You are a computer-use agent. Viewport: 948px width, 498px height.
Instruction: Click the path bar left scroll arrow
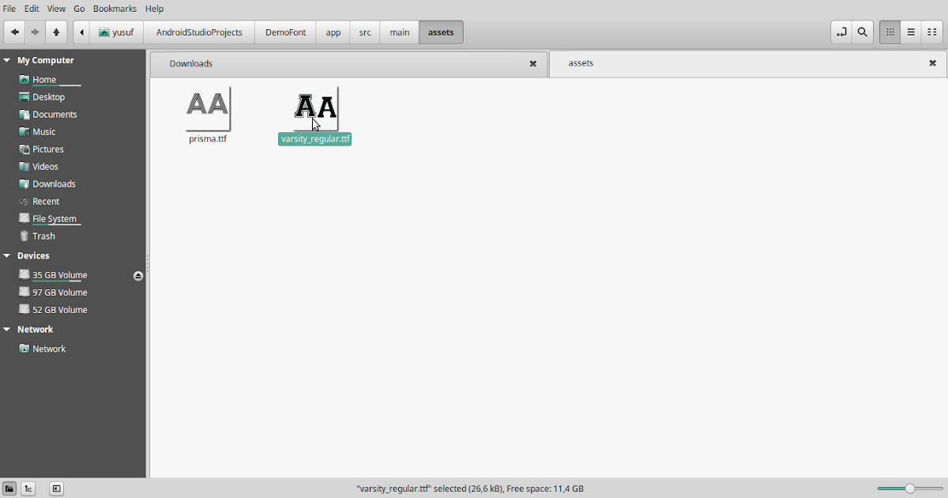tap(81, 32)
